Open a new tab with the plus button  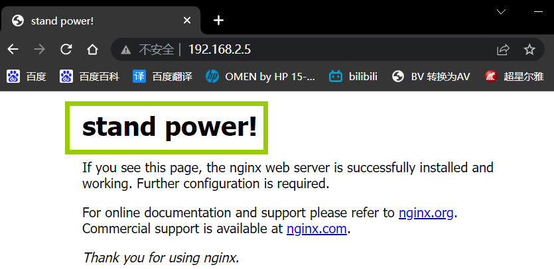pos(219,21)
